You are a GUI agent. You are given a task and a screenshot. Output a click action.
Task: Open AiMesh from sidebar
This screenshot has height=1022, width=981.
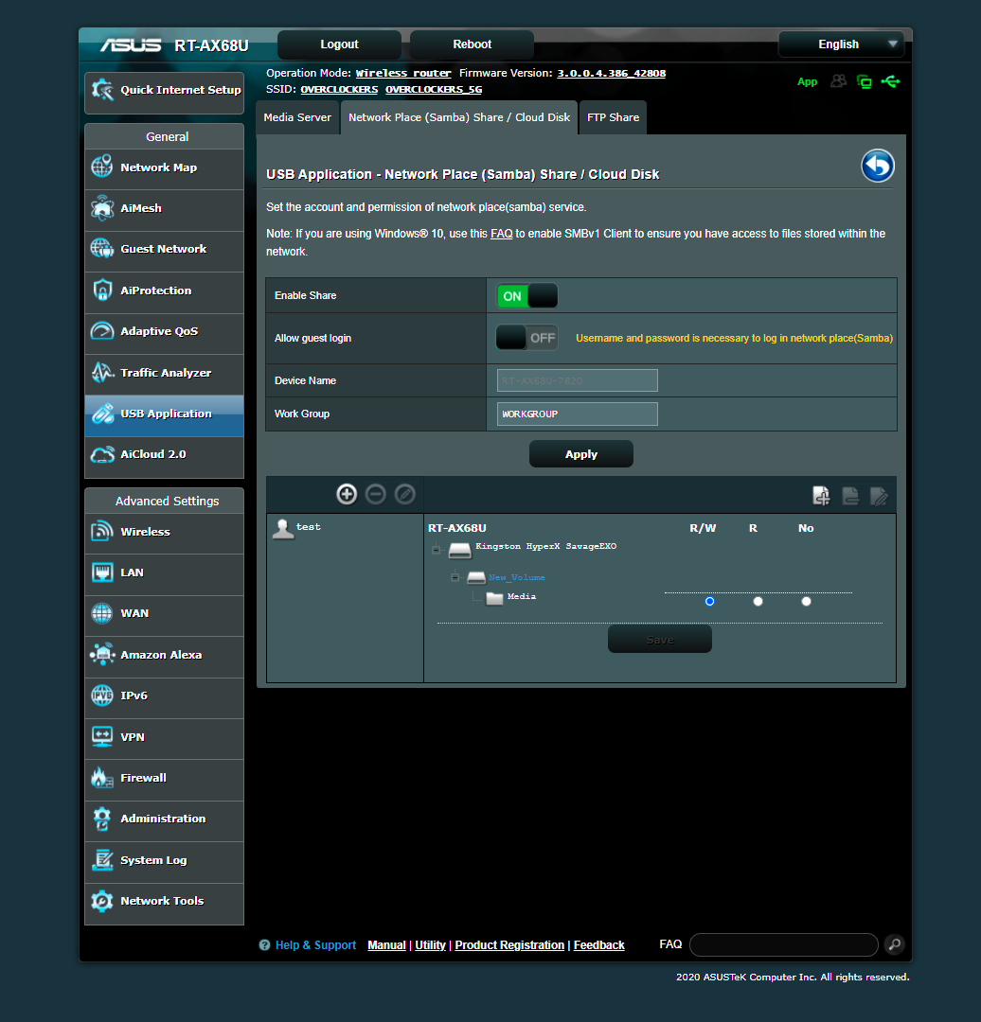(x=165, y=208)
